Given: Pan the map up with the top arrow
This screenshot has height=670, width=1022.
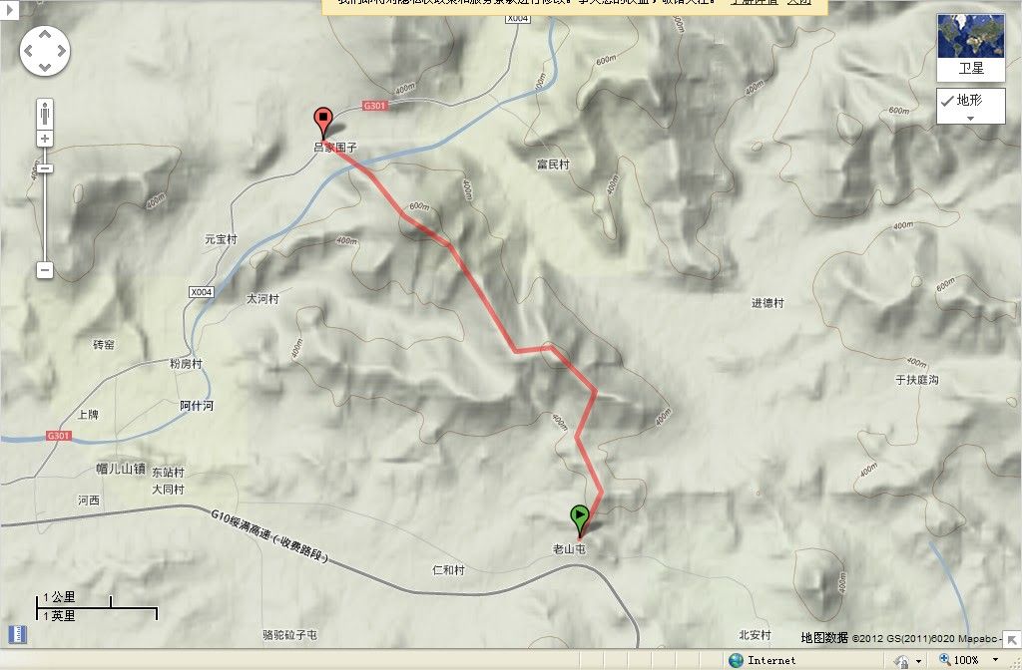Looking at the screenshot, I should tap(44, 34).
